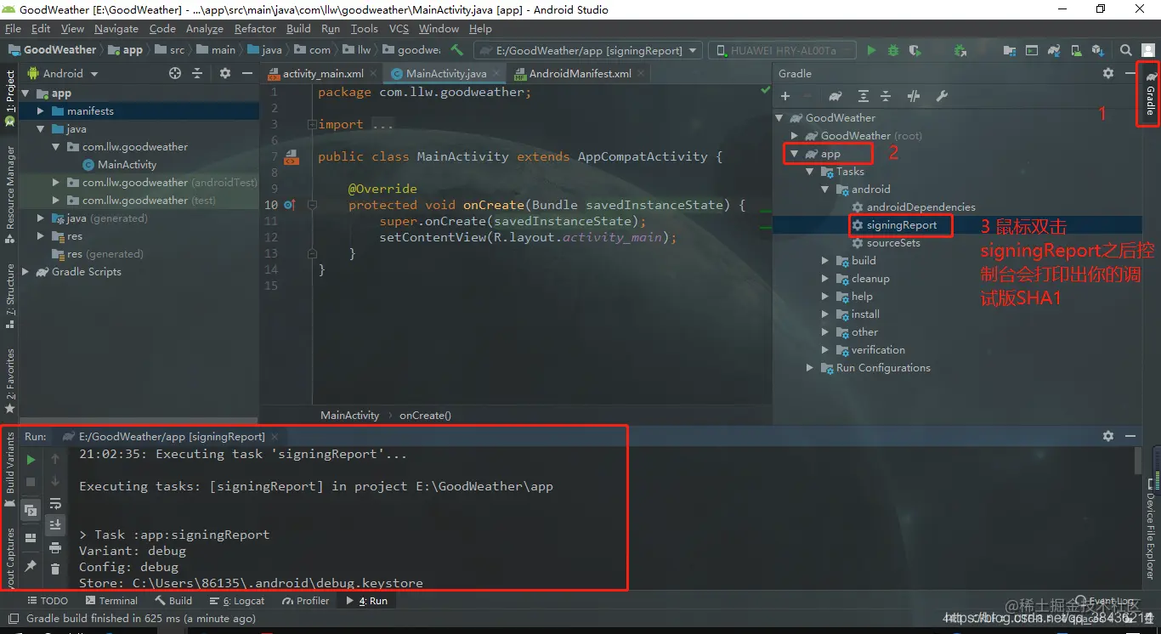This screenshot has height=634, width=1161.
Task: Open the File menu
Action: click(13, 28)
